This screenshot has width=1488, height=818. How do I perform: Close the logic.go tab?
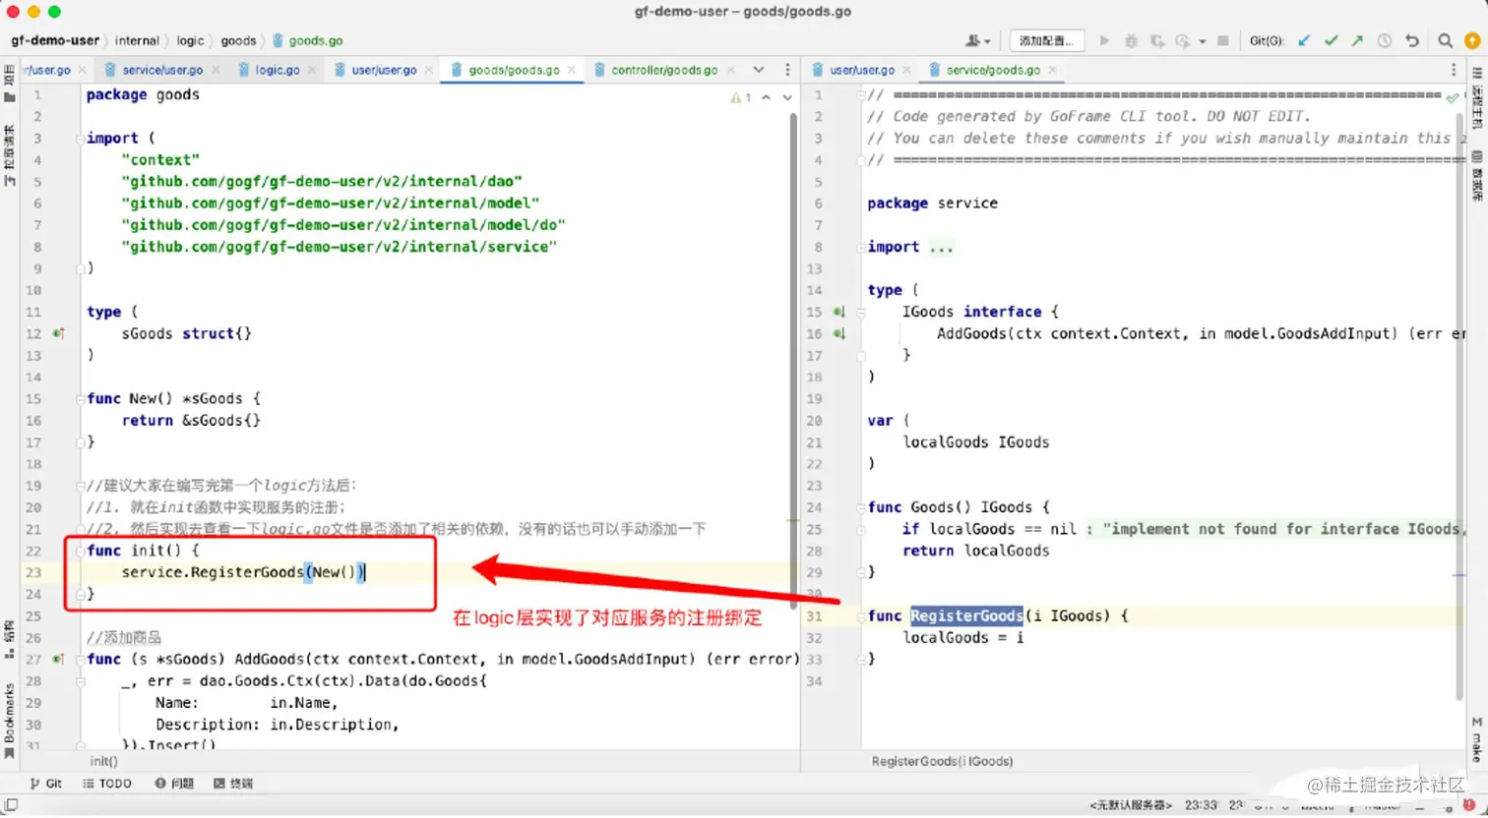tap(312, 70)
